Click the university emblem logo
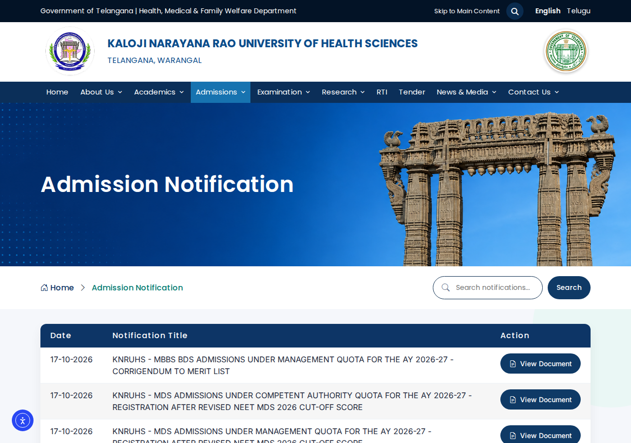Viewport: 631px width, 443px height. (70, 51)
